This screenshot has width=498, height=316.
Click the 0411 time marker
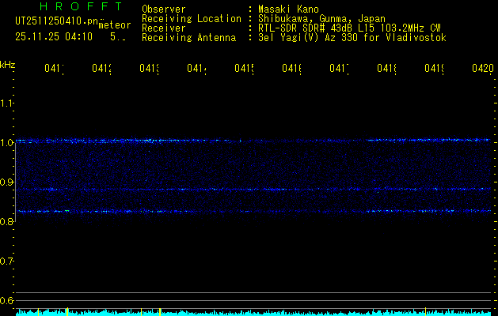[x=54, y=68]
